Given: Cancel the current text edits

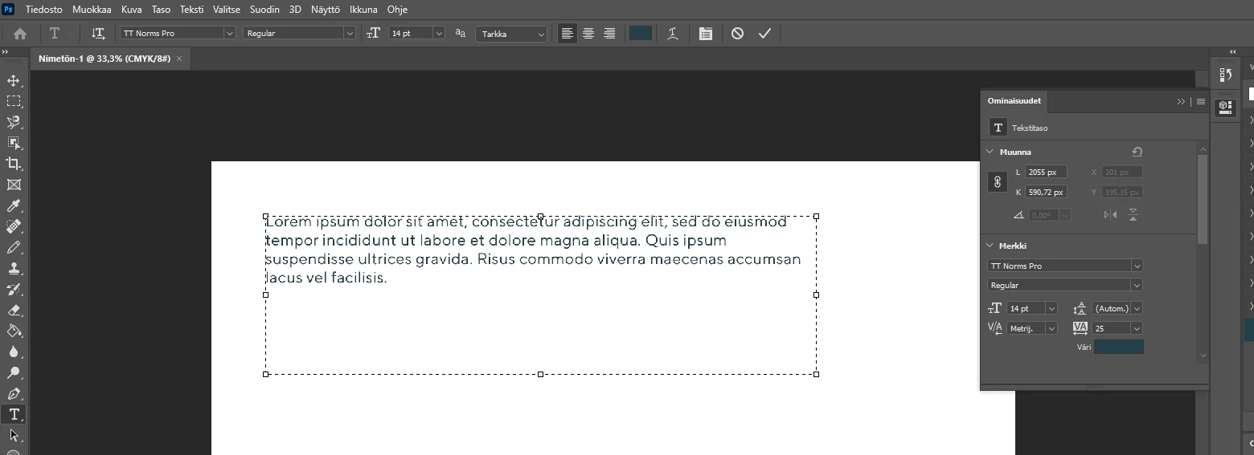Looking at the screenshot, I should [x=737, y=34].
